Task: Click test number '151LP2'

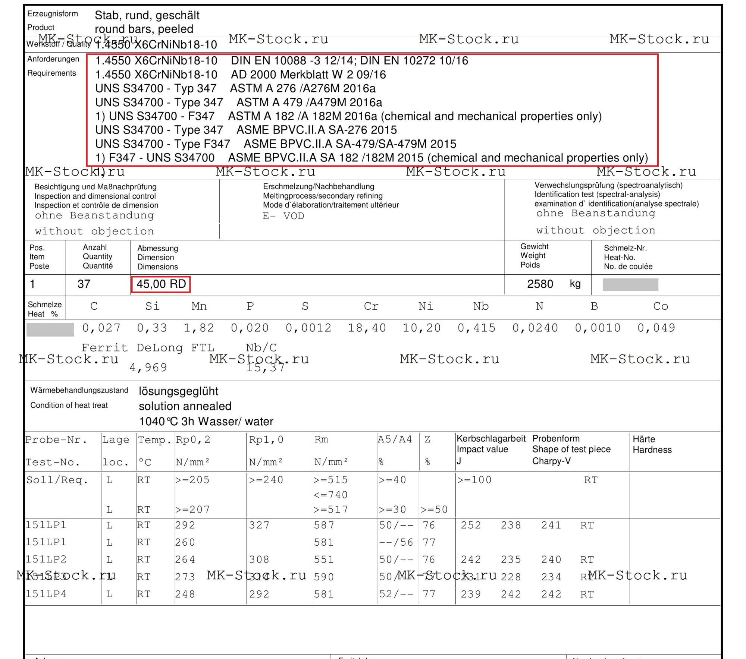Action: [x=46, y=559]
